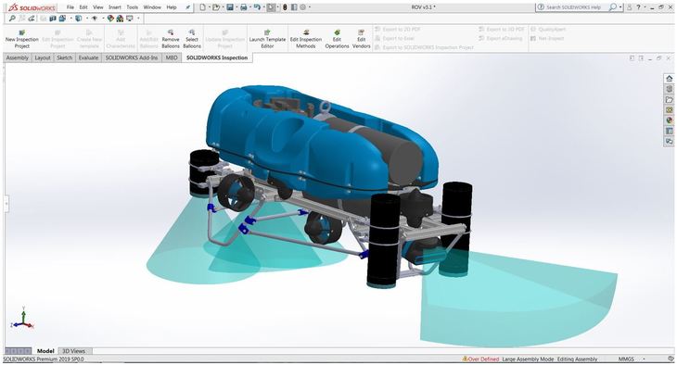
Task: Click the Save disk icon
Action: click(x=230, y=7)
